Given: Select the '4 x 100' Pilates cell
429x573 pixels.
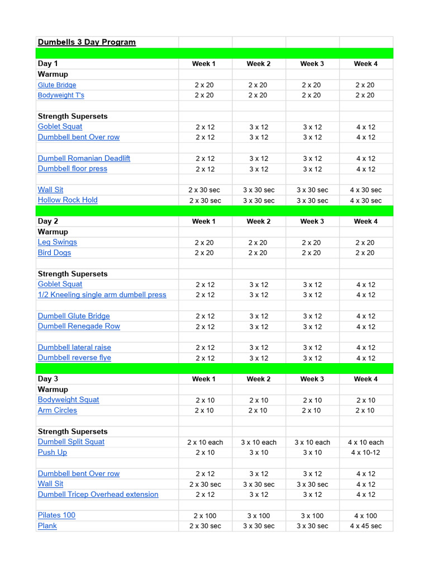Looking at the screenshot, I should [x=365, y=515].
